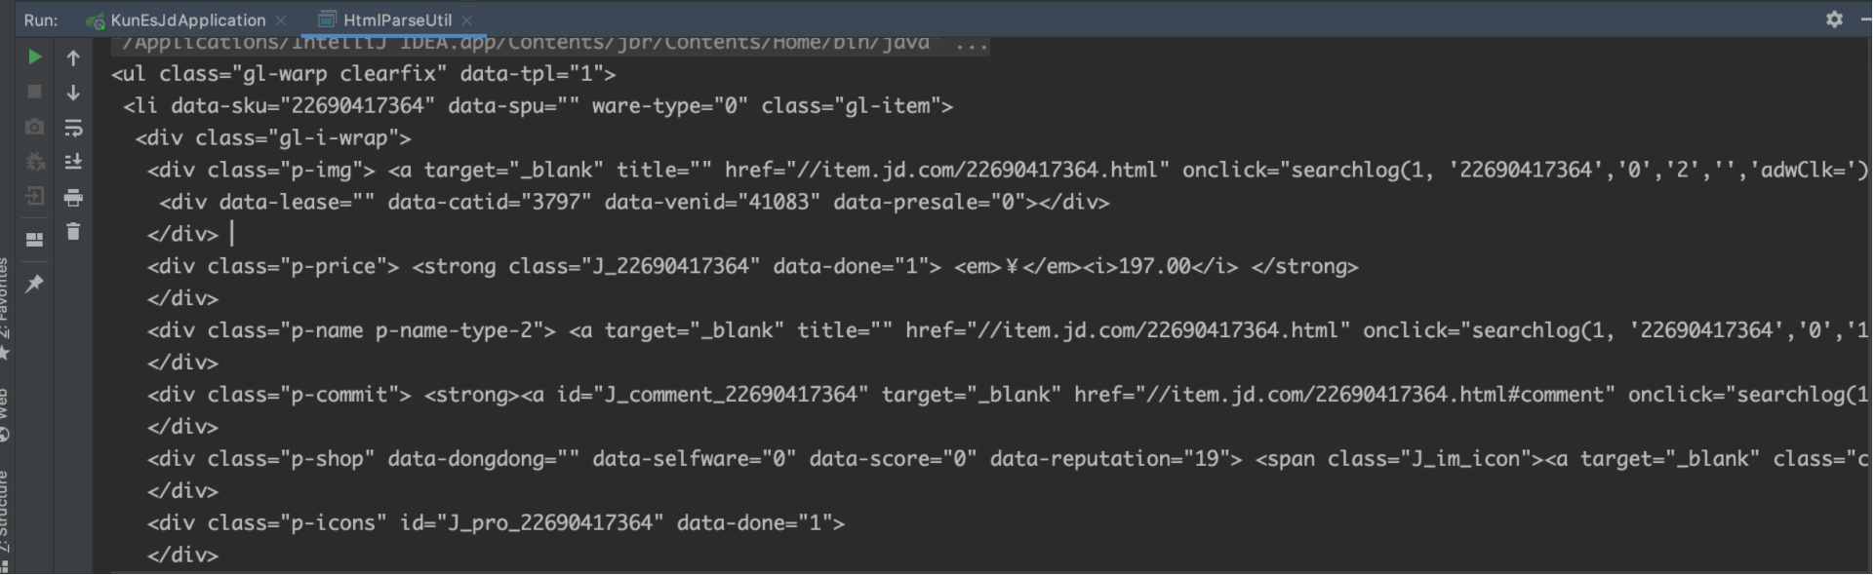Screen dimensions: 1875x575
Task: Hide the Run tool window minus icon
Action: 1866,19
